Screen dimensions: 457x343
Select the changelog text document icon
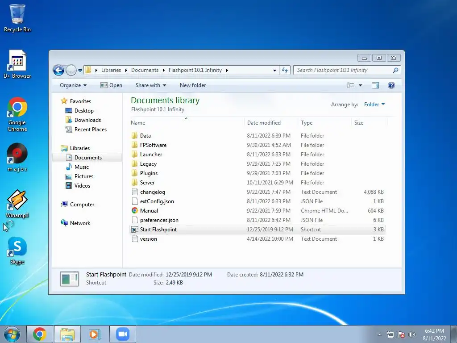(134, 192)
